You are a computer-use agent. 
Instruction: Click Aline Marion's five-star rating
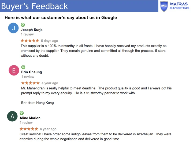(x=29, y=129)
